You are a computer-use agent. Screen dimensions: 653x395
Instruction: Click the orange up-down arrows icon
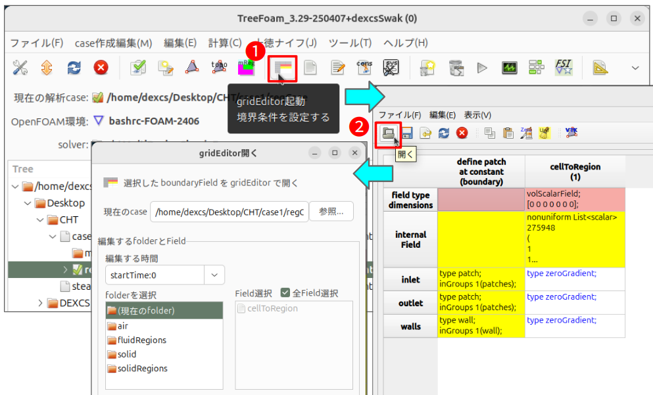(47, 68)
